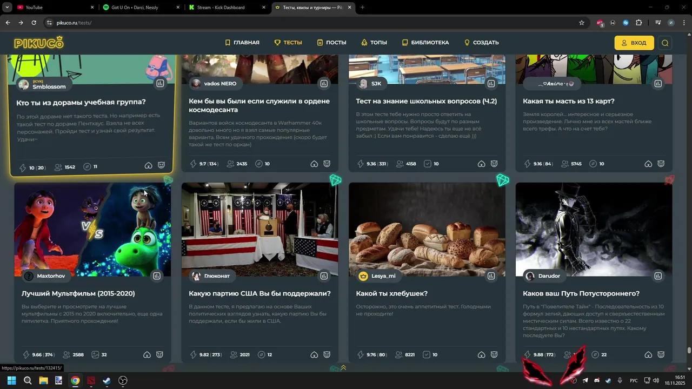Screen dimensions: 692x389
Task: Click the volume icon in system tray
Action: click(x=656, y=380)
